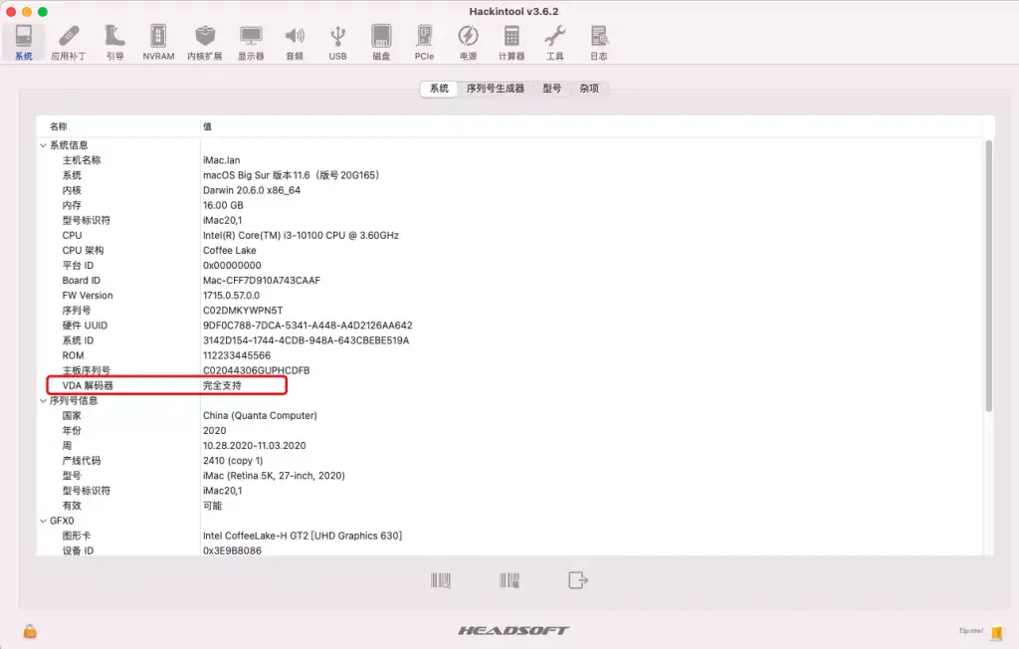
Task: Click the vertical scrollbar of the table
Action: coord(988,276)
